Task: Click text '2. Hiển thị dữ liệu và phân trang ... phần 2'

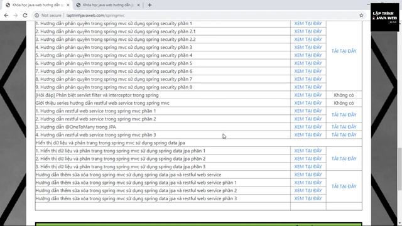Action: (x=121, y=159)
